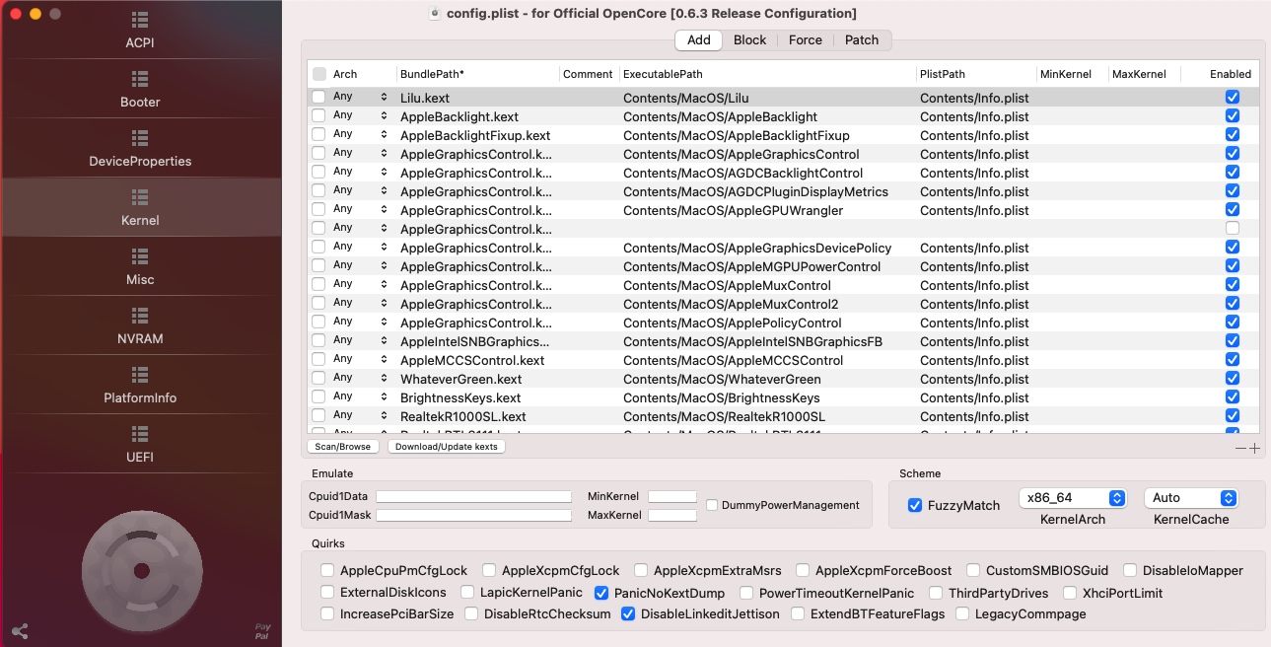Image resolution: width=1271 pixels, height=647 pixels.
Task: Click the share icon in sidebar
Action: click(20, 631)
